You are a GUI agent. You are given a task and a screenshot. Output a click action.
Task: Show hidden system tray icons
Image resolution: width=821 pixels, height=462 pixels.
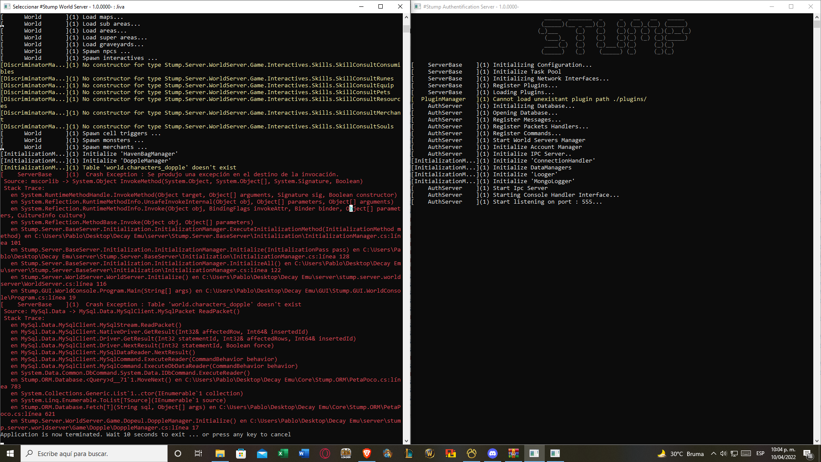tap(713, 453)
